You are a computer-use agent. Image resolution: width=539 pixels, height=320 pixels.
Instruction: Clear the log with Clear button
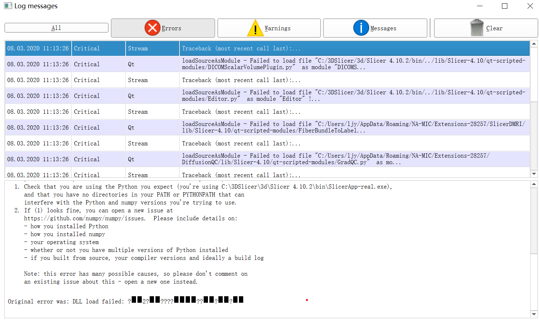(x=486, y=28)
